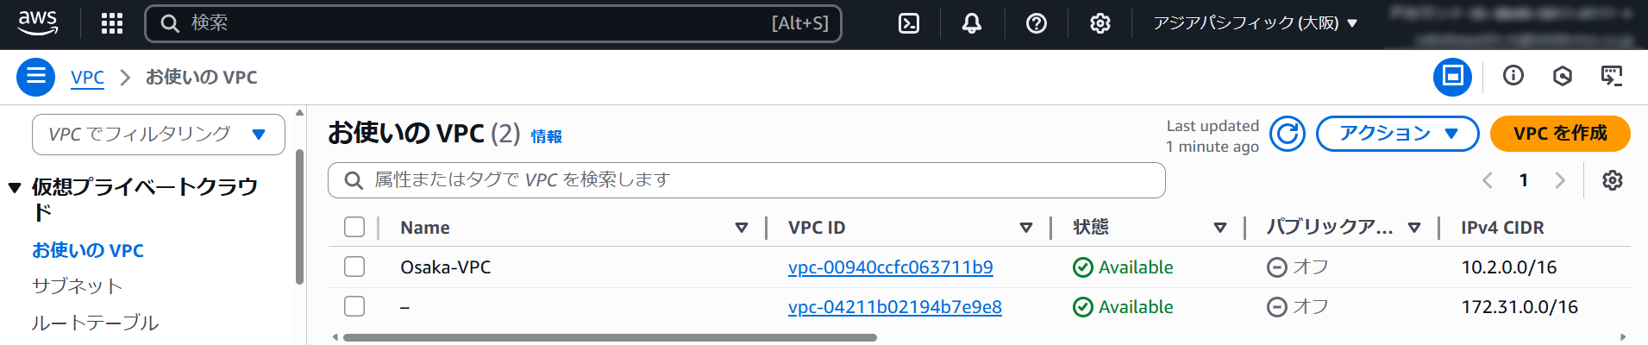Click the VPC を作成 button
The height and width of the screenshot is (345, 1648).
click(1560, 134)
